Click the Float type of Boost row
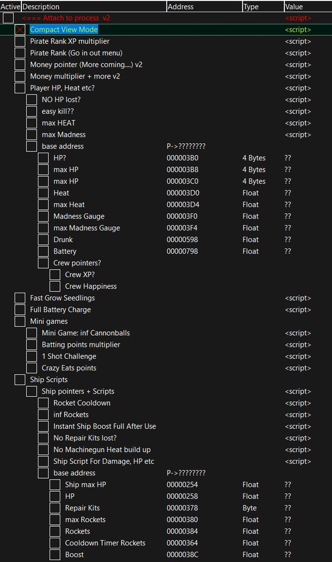The width and height of the screenshot is (332, 562). (250, 555)
